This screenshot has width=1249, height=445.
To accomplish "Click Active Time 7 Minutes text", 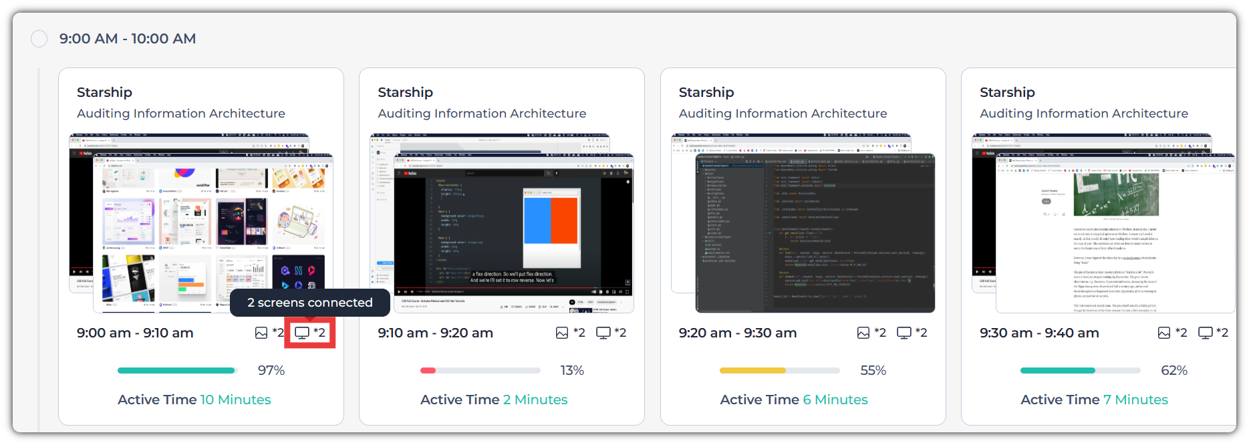I will tap(1094, 400).
